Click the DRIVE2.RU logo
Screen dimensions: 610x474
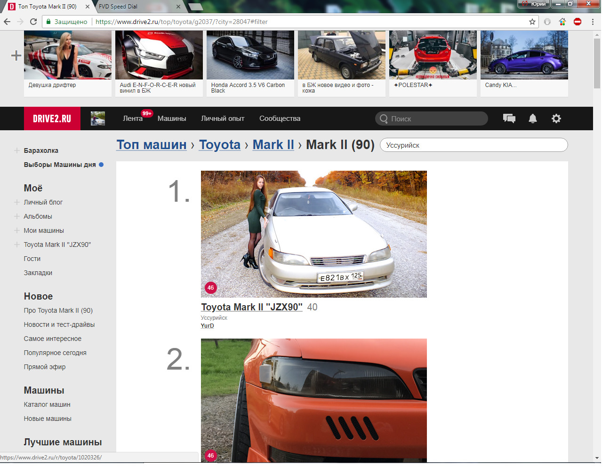tap(52, 118)
